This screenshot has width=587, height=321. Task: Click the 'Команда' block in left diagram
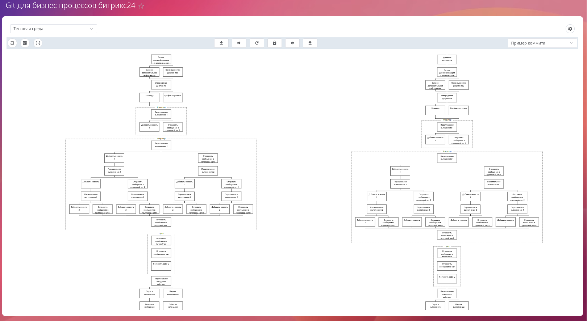click(x=149, y=97)
